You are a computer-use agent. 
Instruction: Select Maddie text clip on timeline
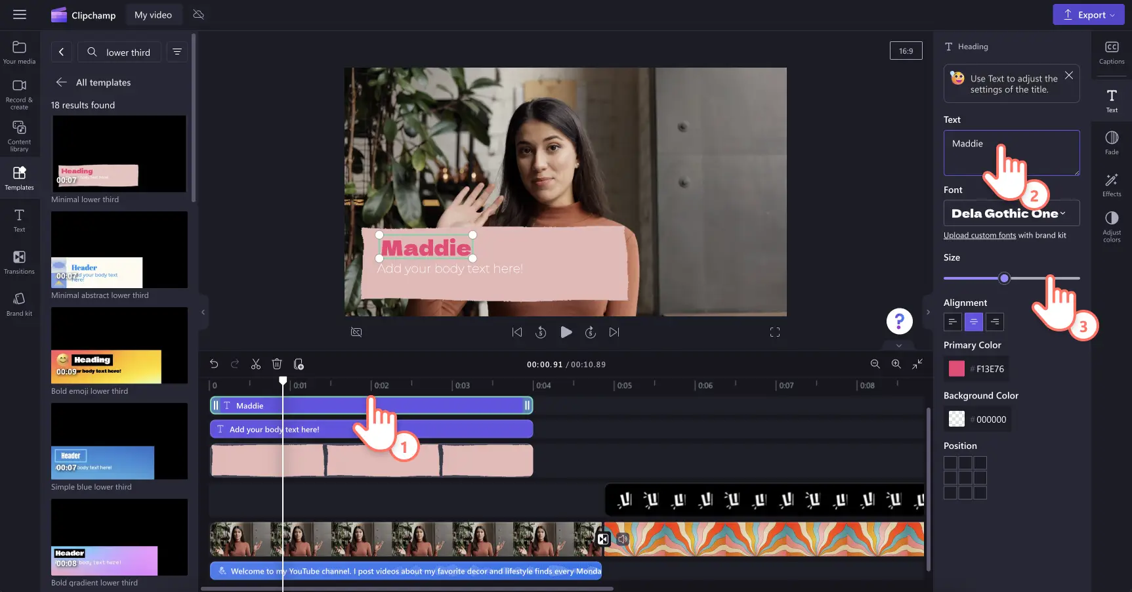click(371, 406)
